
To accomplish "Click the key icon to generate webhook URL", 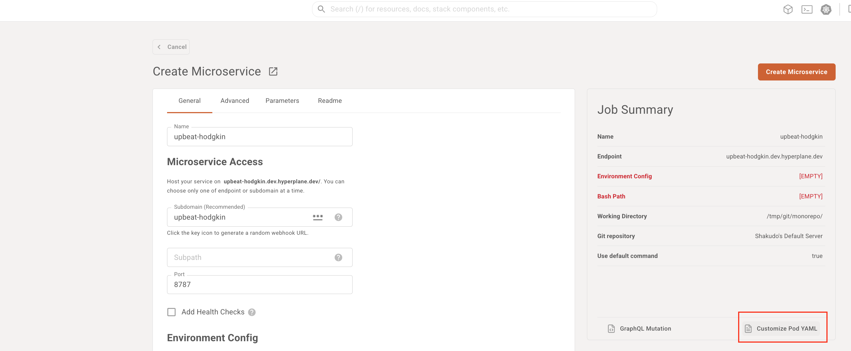I will (318, 217).
